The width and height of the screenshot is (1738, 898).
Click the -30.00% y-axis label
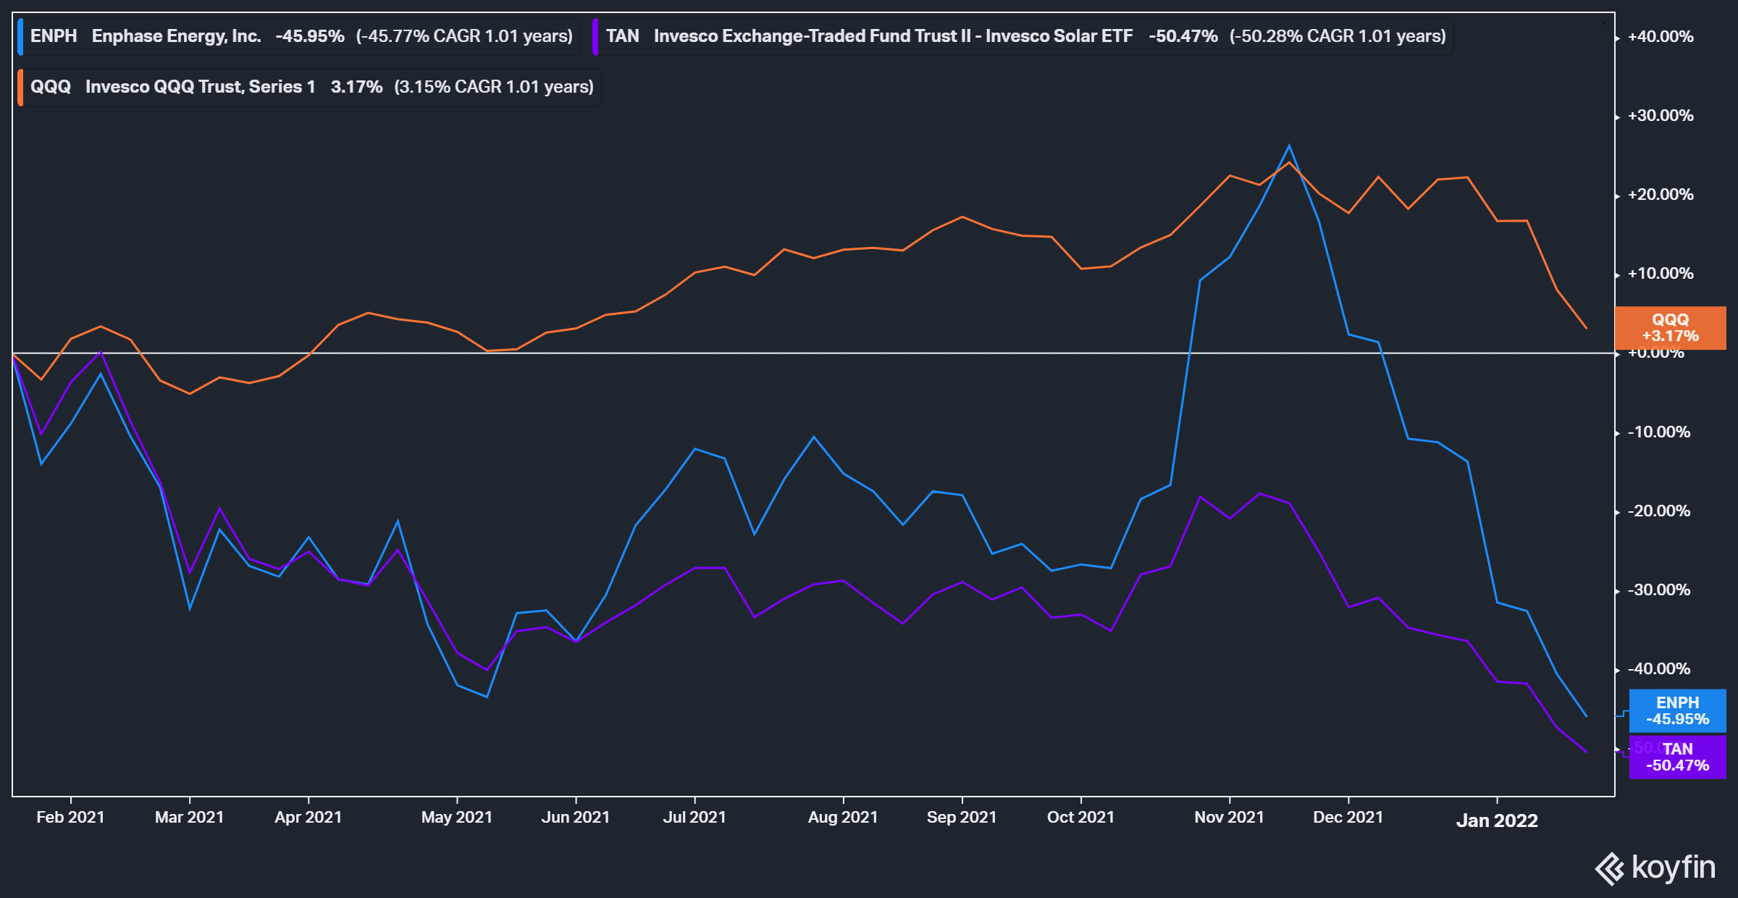click(1658, 590)
